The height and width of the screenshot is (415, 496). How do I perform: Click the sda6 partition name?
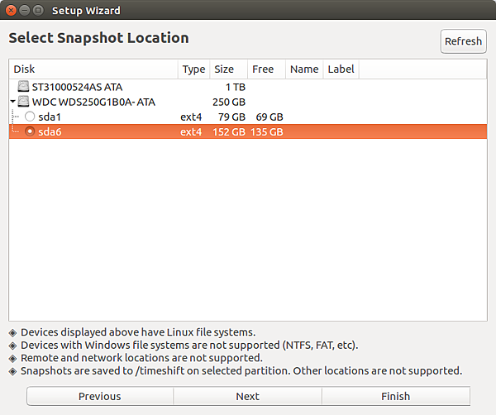[x=50, y=132]
